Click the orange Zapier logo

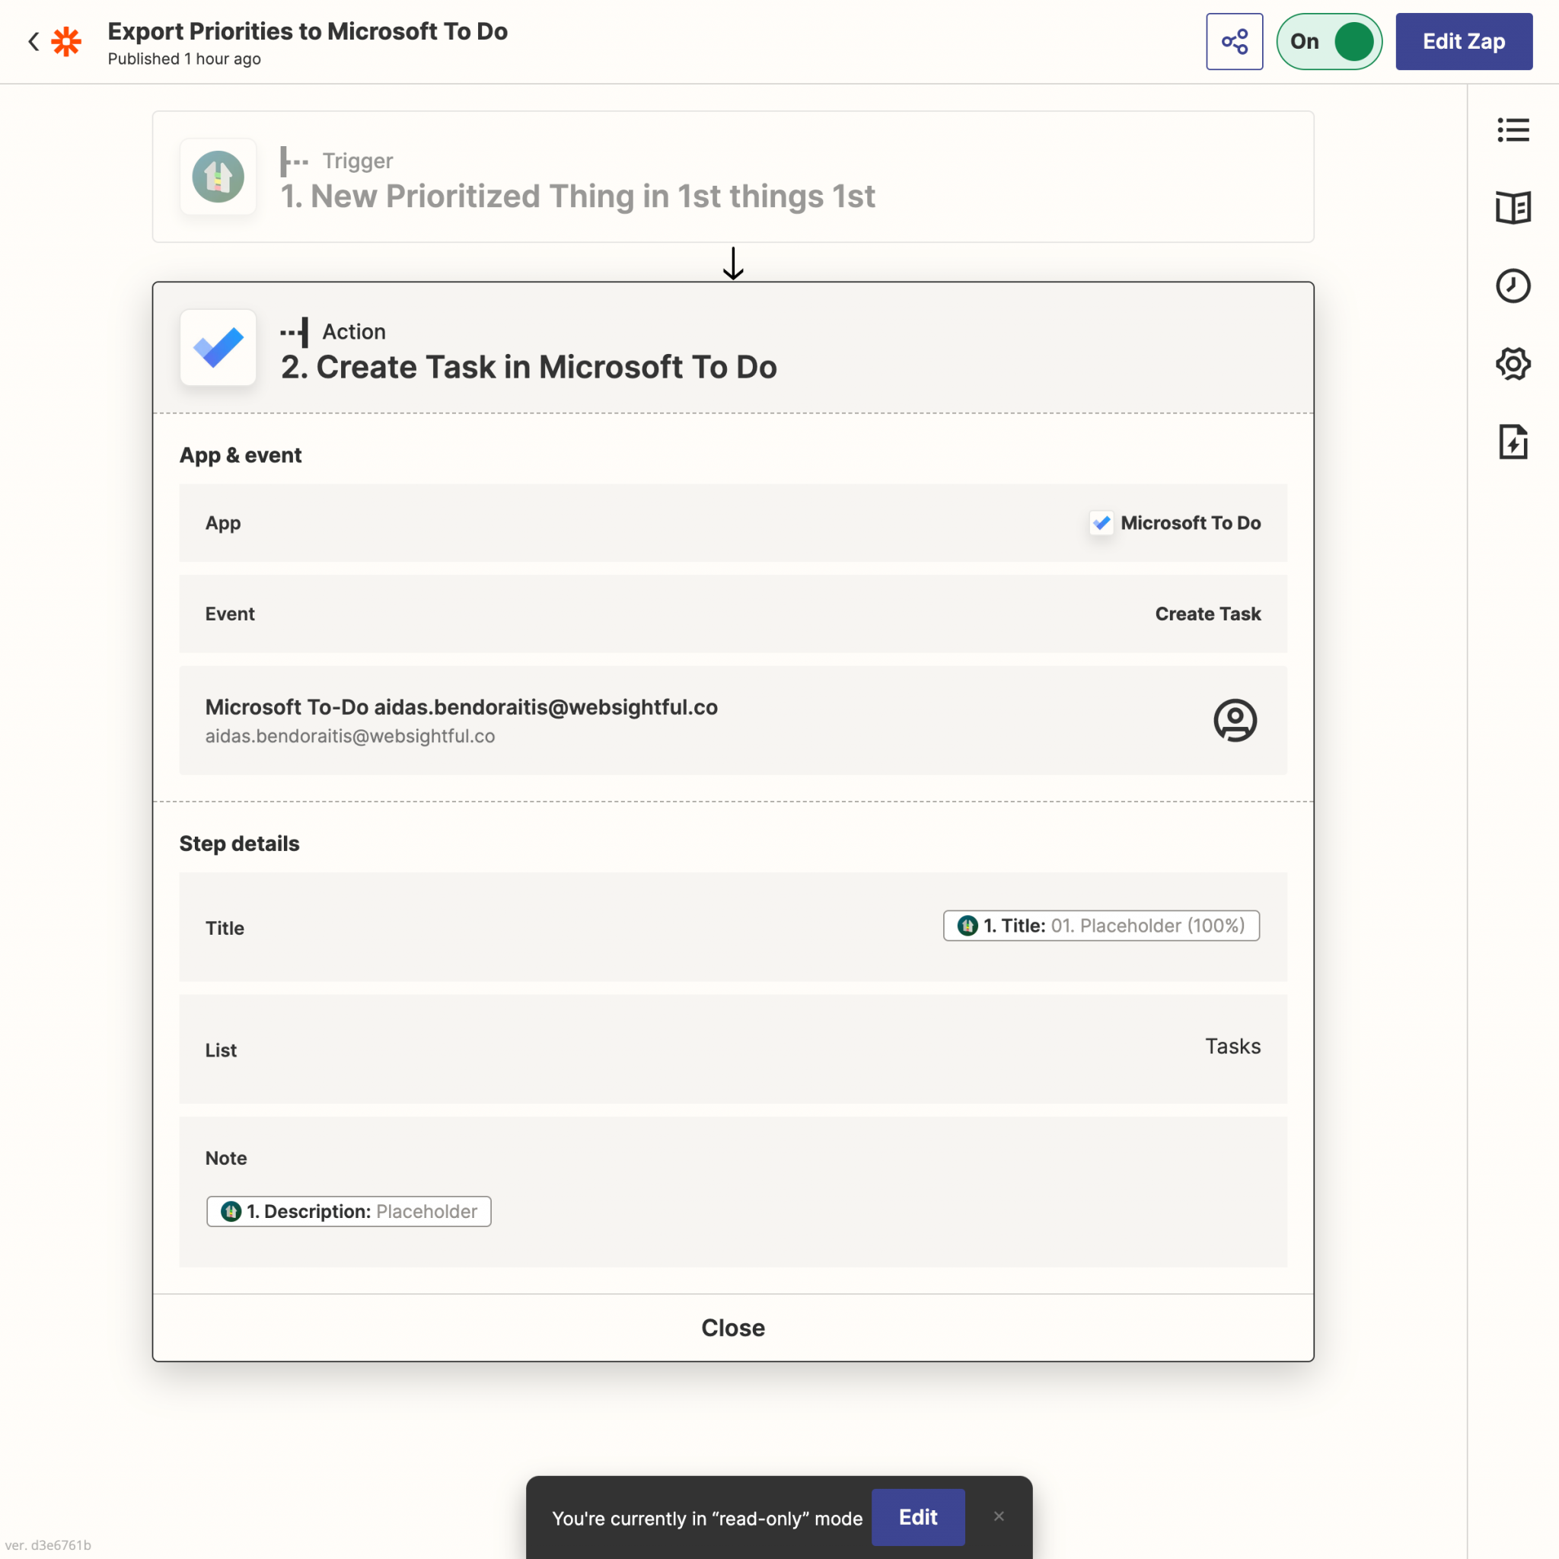pos(66,41)
